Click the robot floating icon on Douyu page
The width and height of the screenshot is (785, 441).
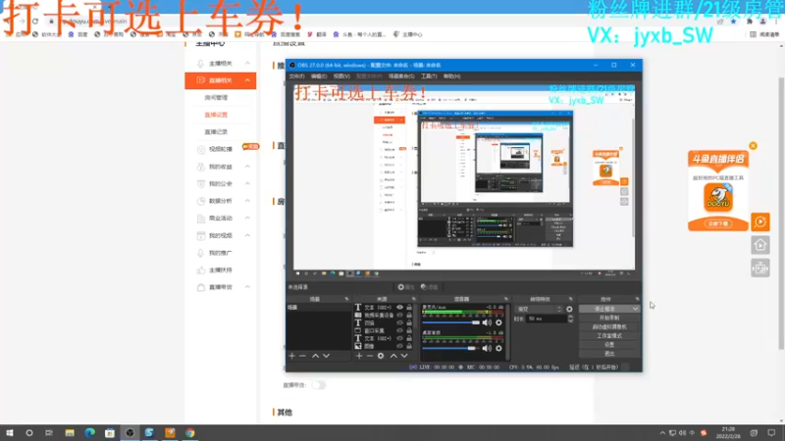759,269
